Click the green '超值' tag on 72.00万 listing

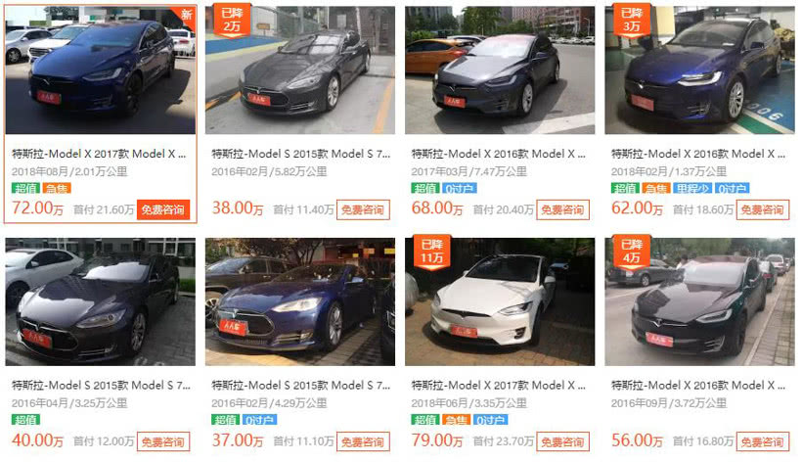pos(25,188)
